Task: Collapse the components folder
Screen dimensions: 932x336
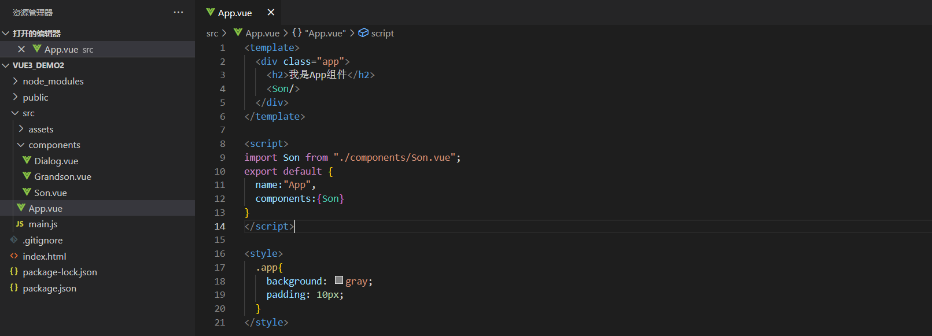Action: [21, 145]
